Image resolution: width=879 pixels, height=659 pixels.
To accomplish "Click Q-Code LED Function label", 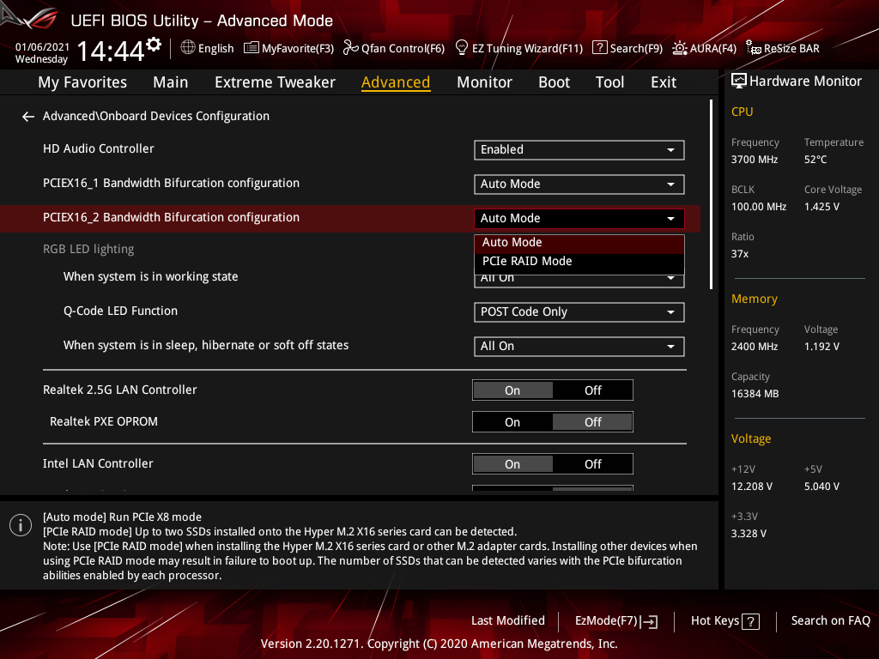I will (120, 311).
